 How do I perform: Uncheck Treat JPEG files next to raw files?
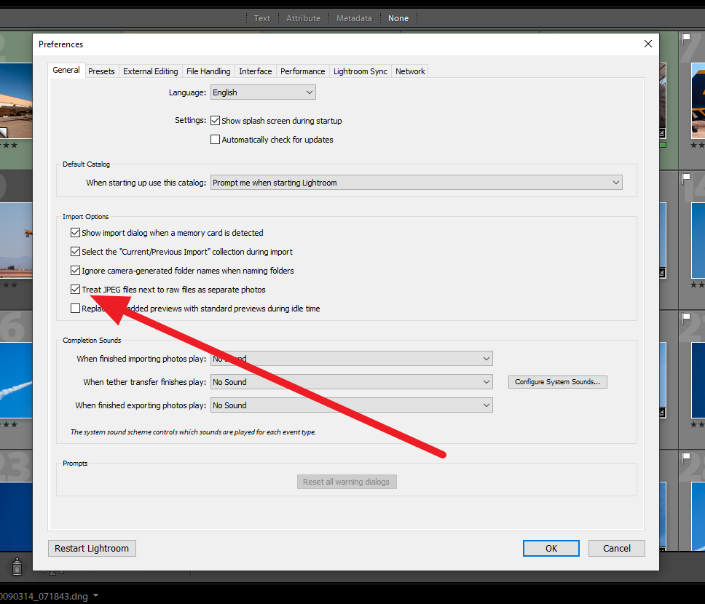tap(75, 290)
